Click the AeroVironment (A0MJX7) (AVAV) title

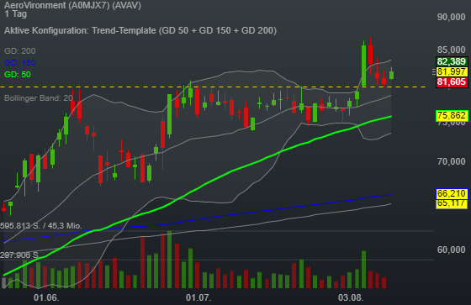click(x=72, y=5)
